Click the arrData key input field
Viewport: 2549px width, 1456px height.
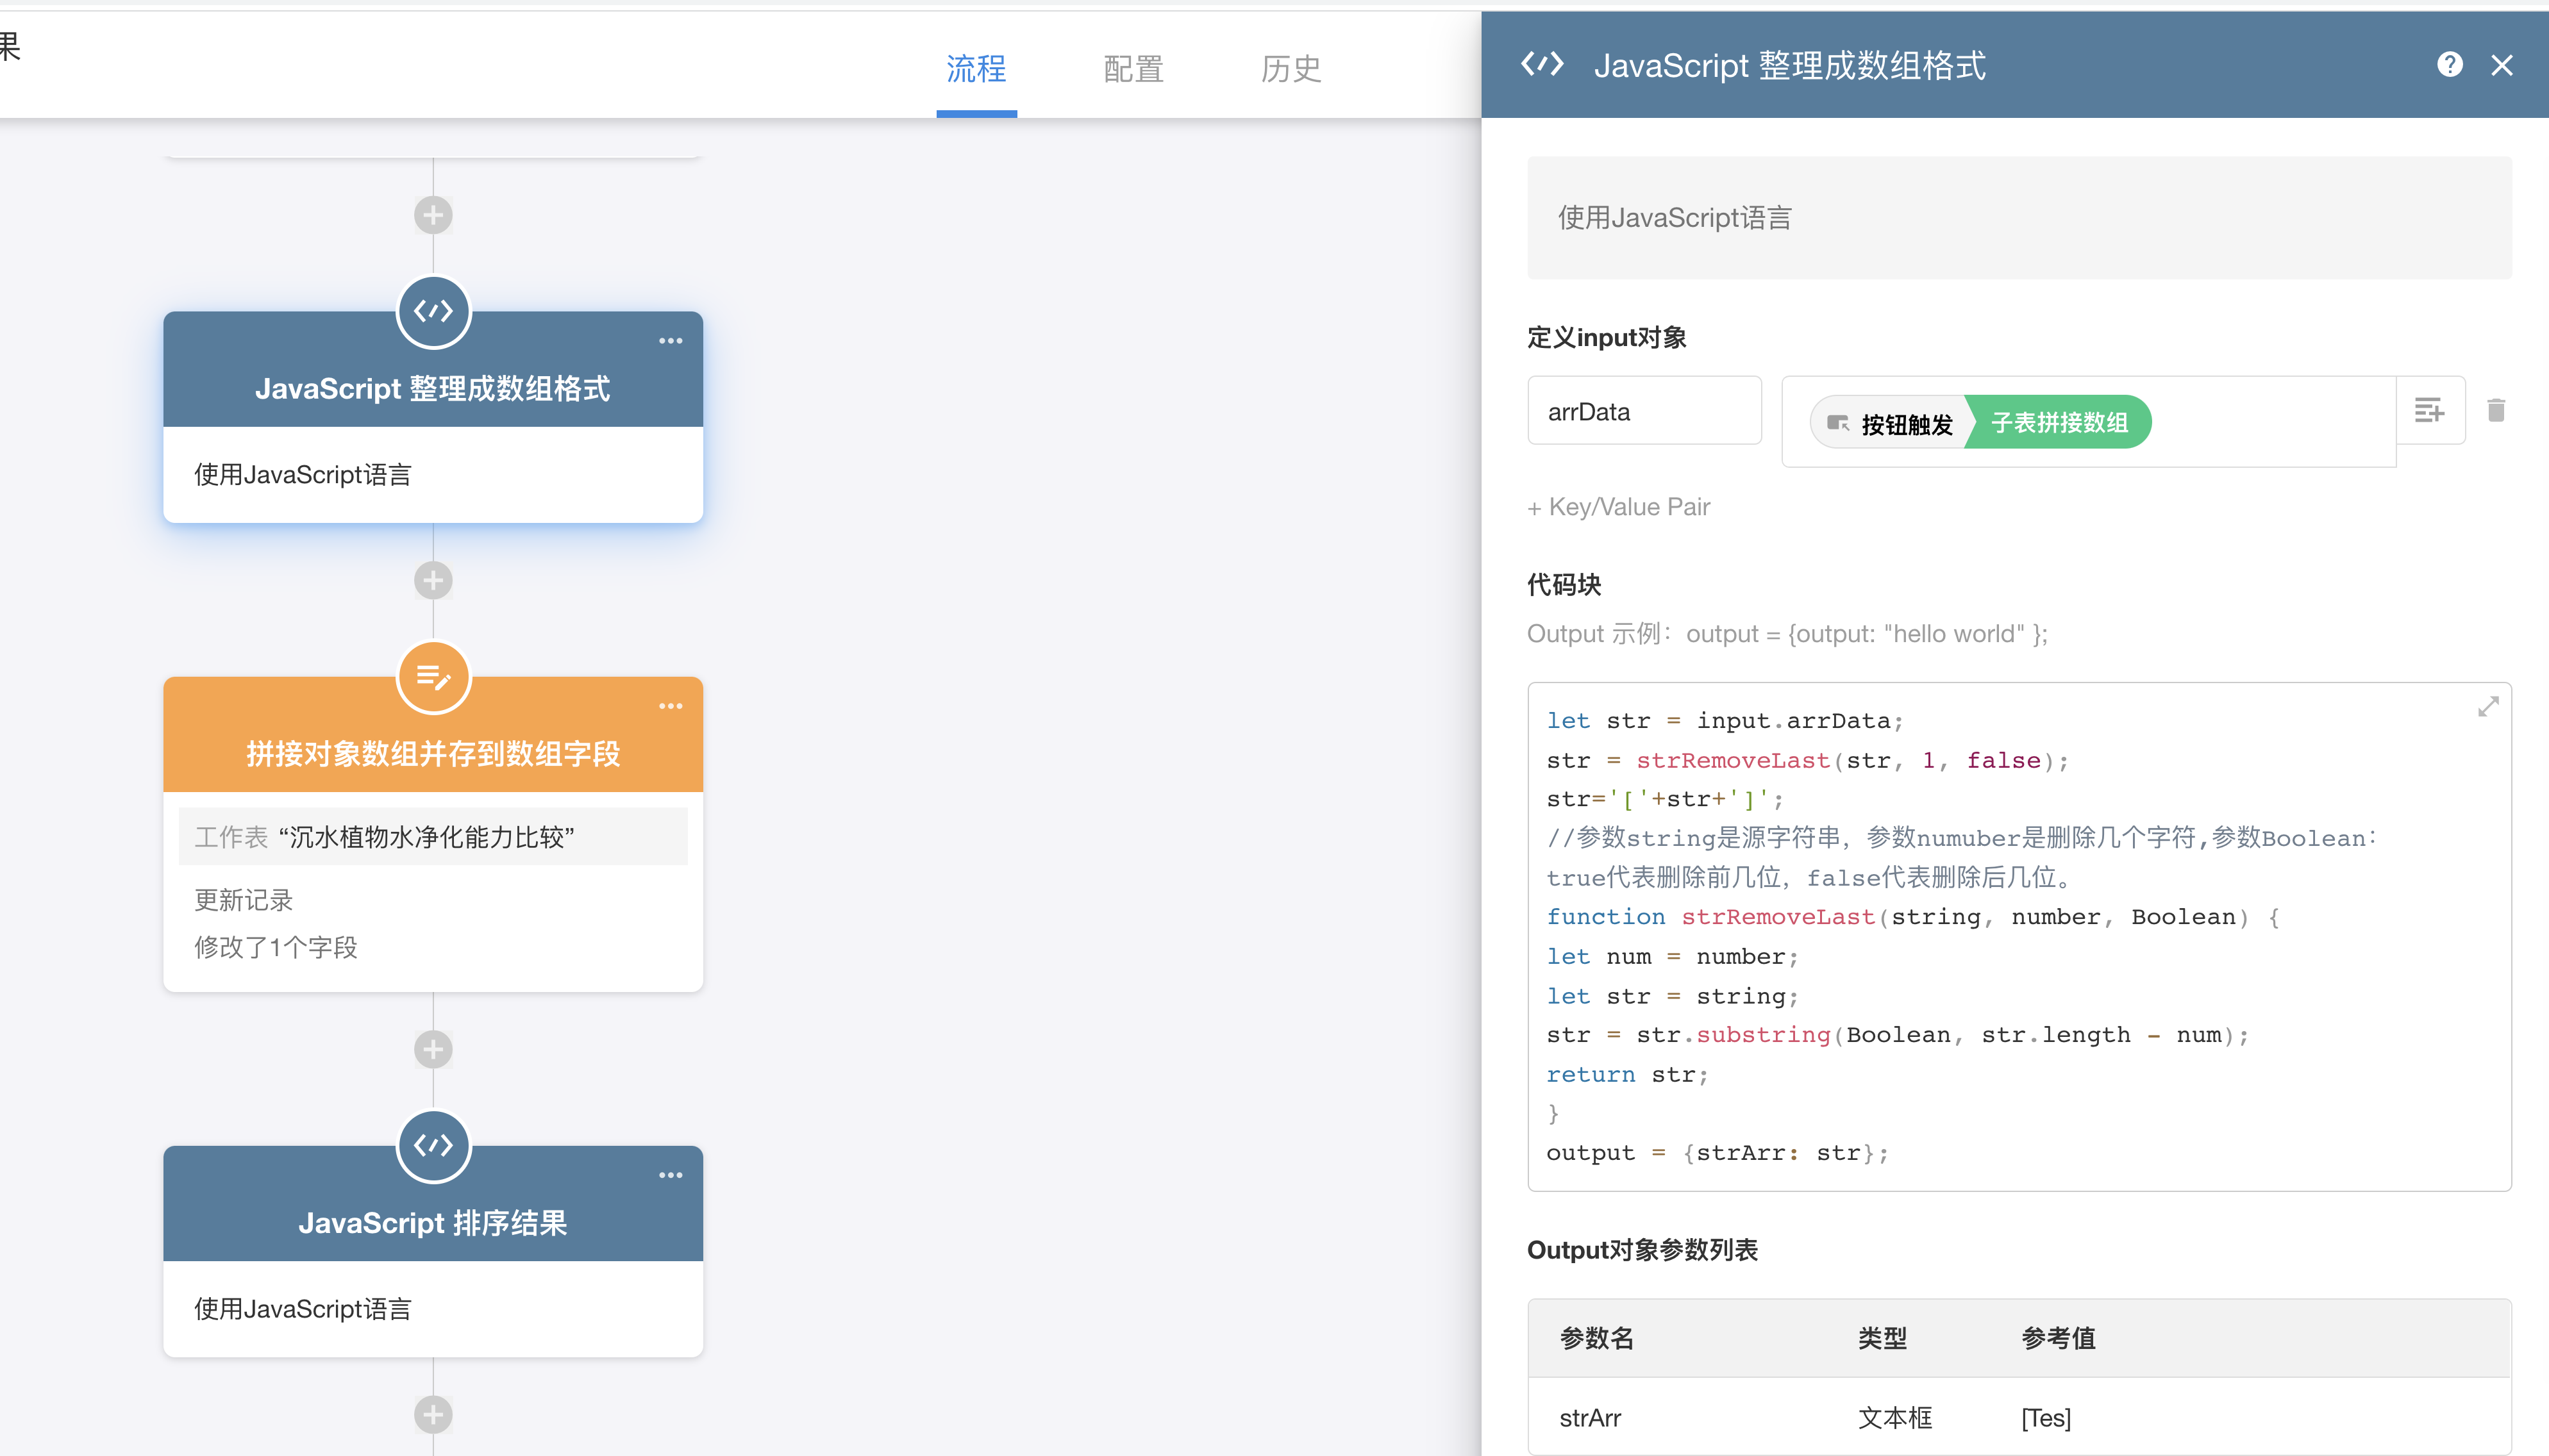[1644, 411]
